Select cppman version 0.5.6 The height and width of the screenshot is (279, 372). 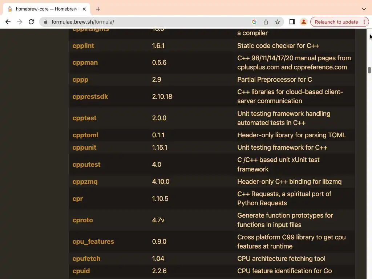(x=159, y=62)
